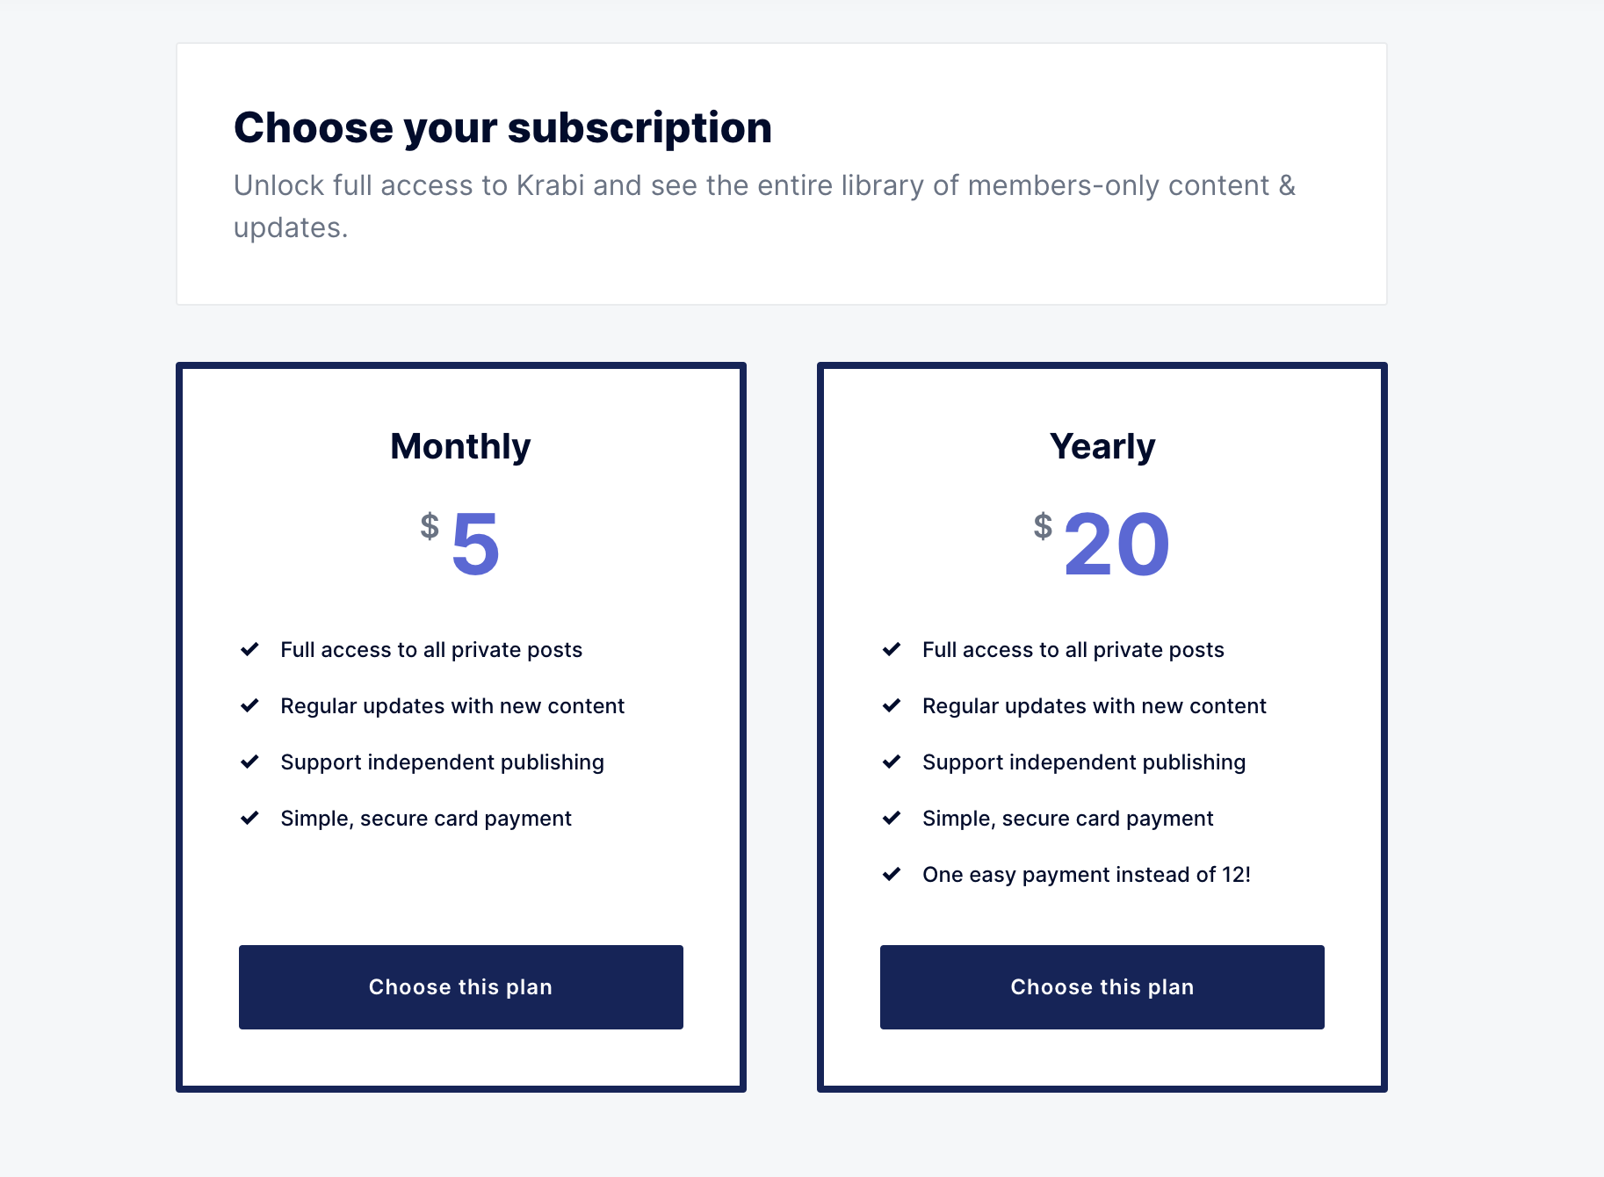
Task: Click the One easy payment instead of 12 text
Action: (1087, 874)
